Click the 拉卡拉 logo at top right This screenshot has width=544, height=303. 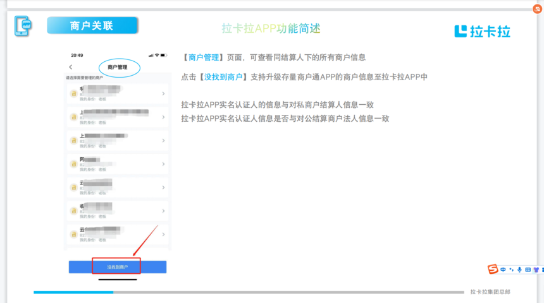pyautogui.click(x=482, y=31)
